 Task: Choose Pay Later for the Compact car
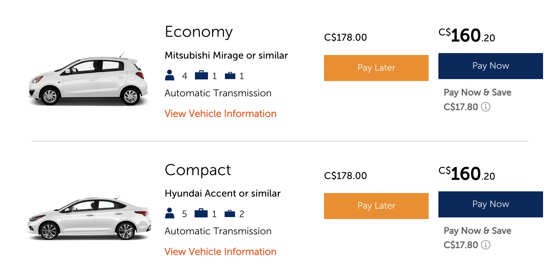[x=376, y=206]
